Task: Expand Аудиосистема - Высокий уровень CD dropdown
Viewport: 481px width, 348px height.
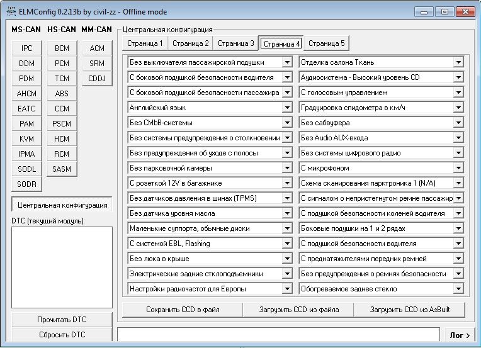Action: click(x=381, y=77)
